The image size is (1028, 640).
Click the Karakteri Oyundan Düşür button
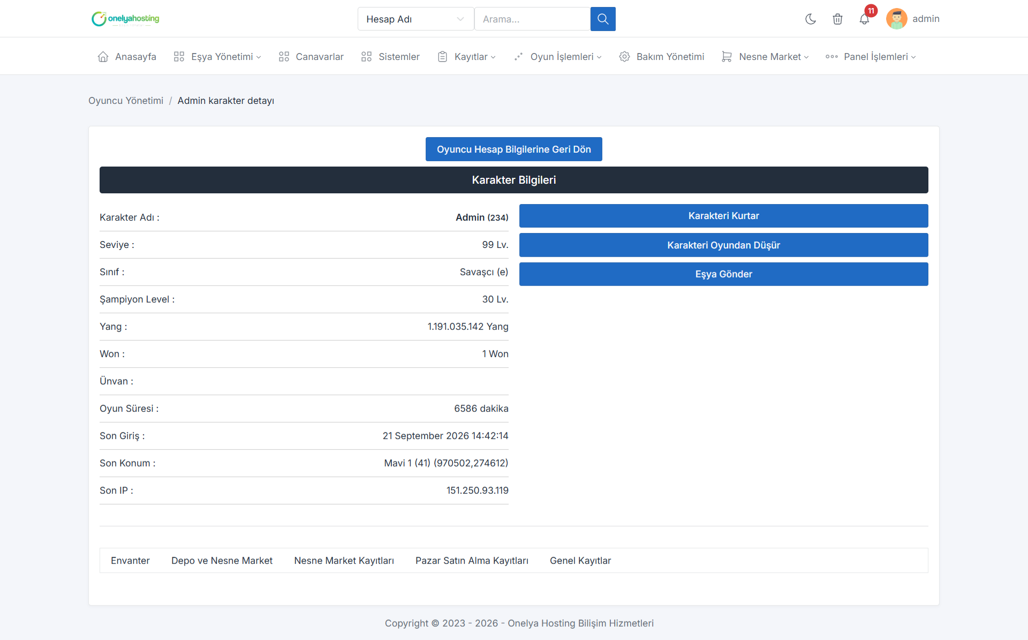click(724, 245)
